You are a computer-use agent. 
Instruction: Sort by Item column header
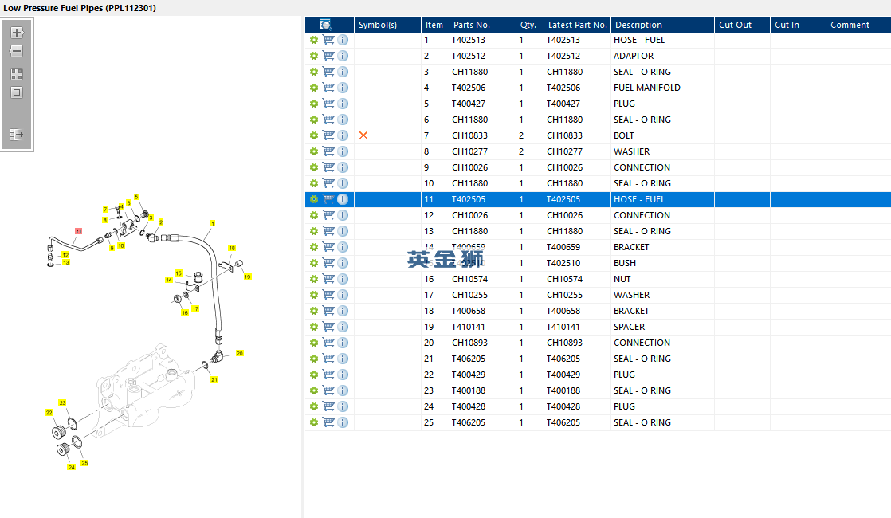click(434, 25)
